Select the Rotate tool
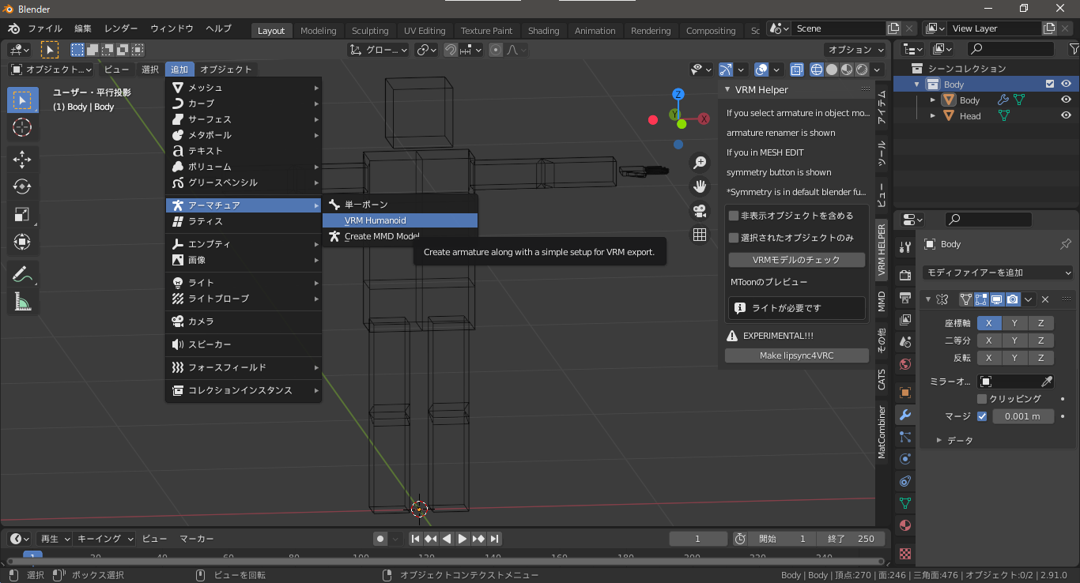Viewport: 1080px width, 583px height. click(x=22, y=186)
